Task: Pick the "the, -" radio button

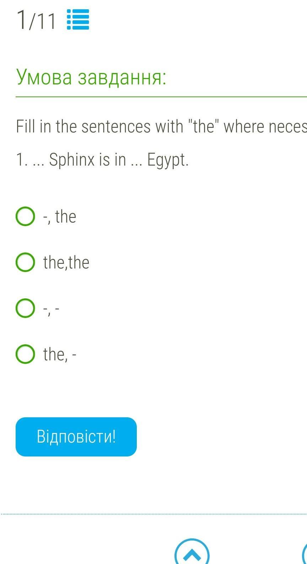Action: pos(26,354)
